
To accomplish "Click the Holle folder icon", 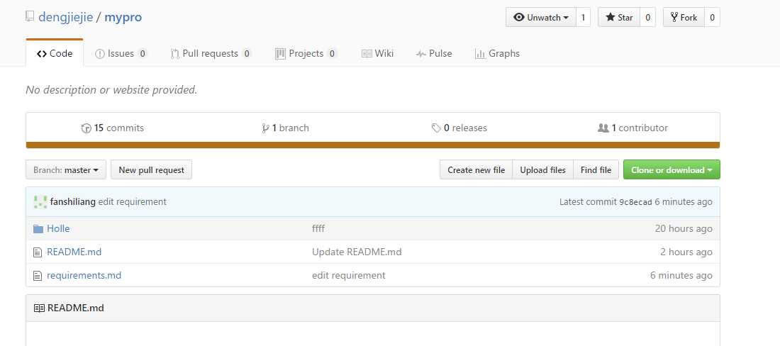I will click(38, 229).
